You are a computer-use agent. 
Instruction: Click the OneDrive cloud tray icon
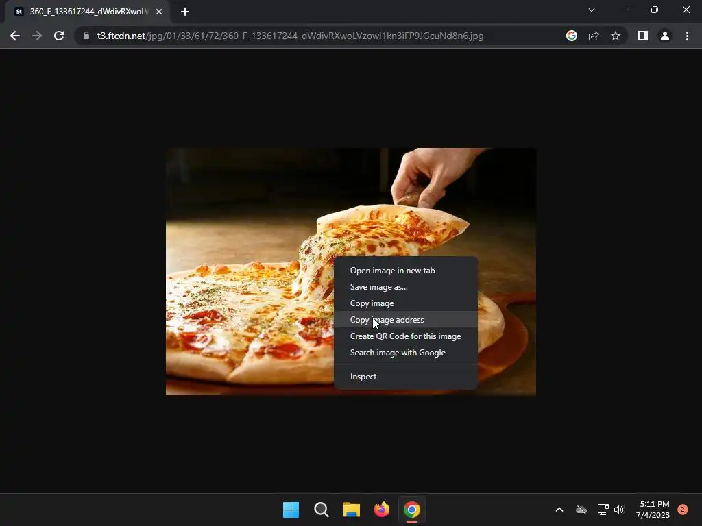click(581, 510)
